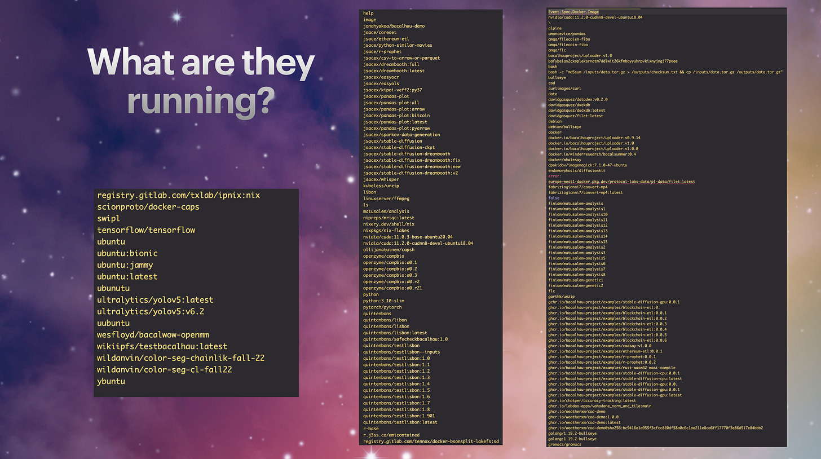Viewport: 821px width, 459px height.
Task: Click the "jsacex/whisper" entry
Action: (x=382, y=179)
